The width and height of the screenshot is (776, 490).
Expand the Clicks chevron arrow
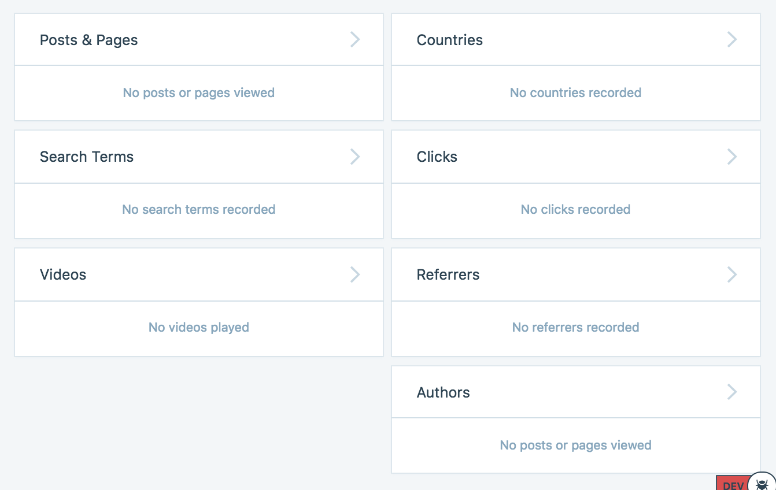click(x=732, y=157)
